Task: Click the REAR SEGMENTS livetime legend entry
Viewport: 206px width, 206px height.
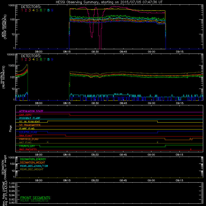Action: pyautogui.click(x=34, y=201)
